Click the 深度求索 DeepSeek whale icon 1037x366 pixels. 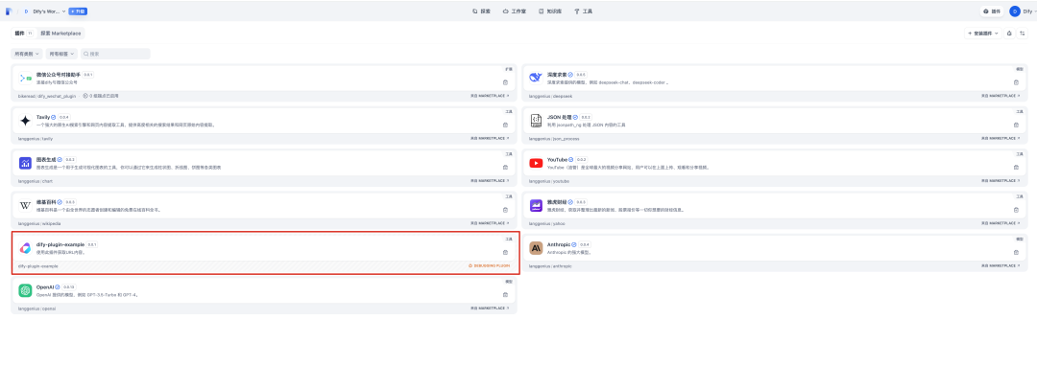(536, 78)
